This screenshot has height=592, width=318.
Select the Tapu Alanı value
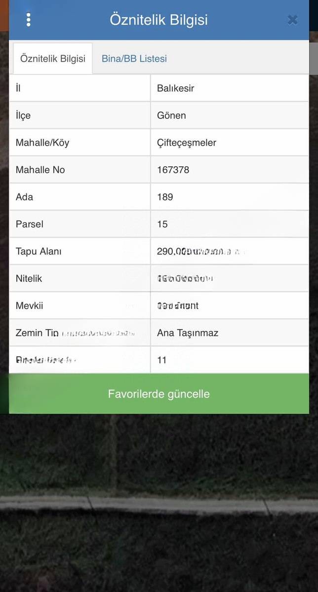(200, 251)
